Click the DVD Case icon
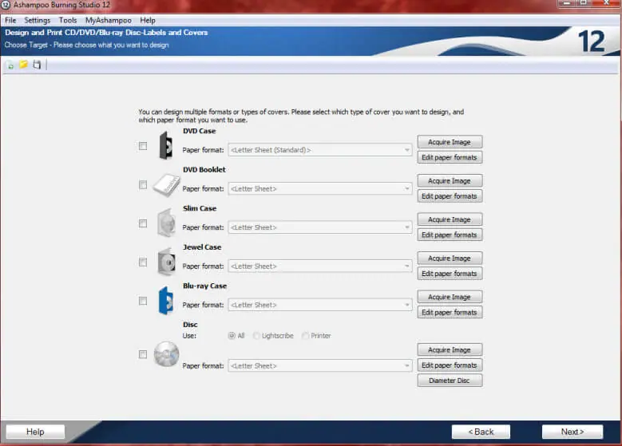 point(166,145)
